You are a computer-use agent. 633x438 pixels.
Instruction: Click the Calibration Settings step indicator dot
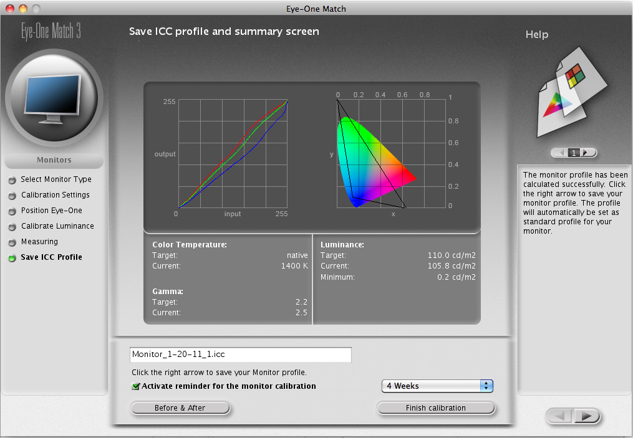12,196
